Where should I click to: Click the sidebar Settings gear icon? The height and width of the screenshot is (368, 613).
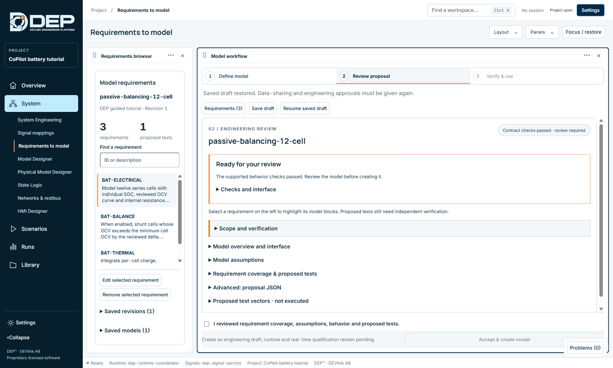(x=11, y=323)
